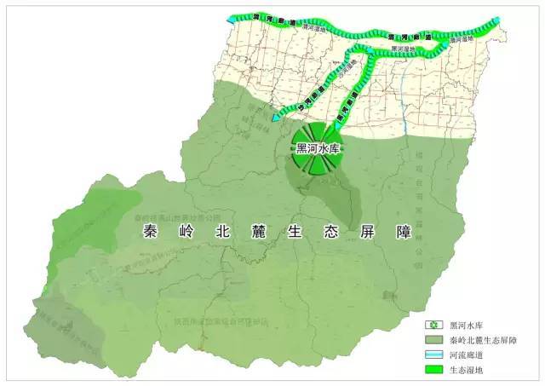Click the 河流廊道 legend text
This screenshot has height=386, width=545.
click(466, 355)
